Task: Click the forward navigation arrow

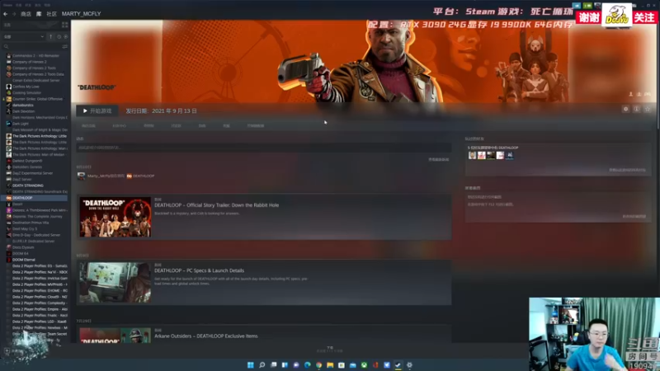Action: tap(13, 14)
